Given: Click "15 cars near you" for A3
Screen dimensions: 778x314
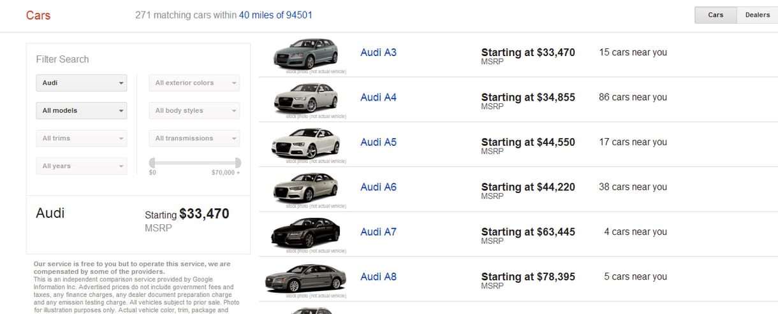Looking at the screenshot, I should 633,52.
